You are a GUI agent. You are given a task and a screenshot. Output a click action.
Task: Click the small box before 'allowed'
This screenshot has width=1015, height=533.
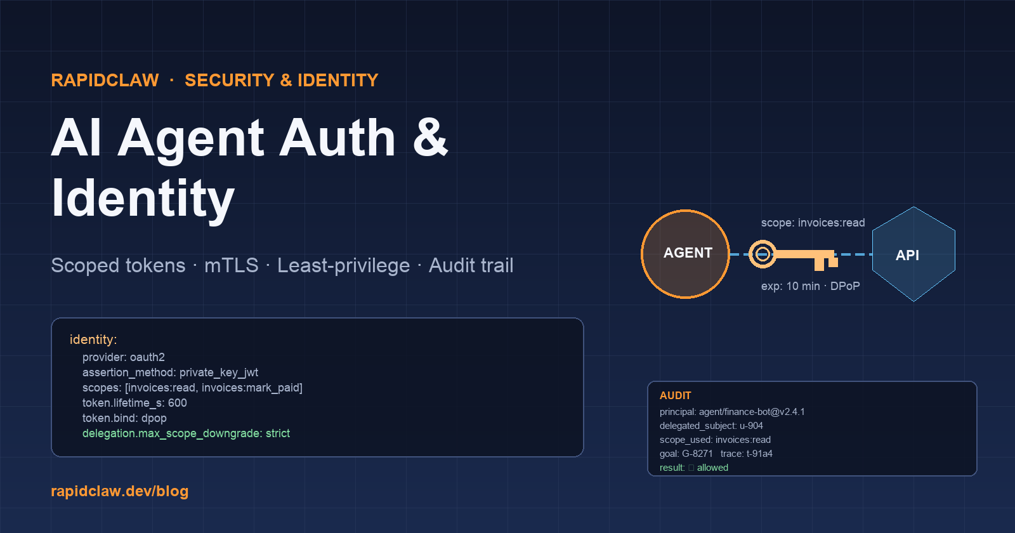691,468
